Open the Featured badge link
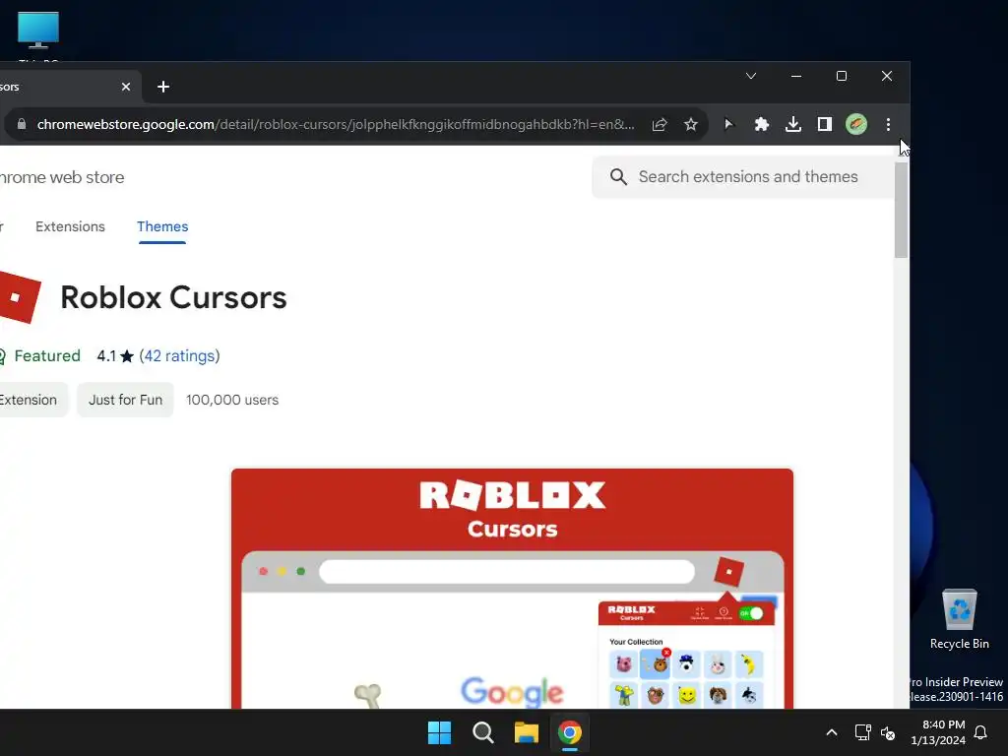Viewport: 1008px width, 756px height. pos(39,355)
